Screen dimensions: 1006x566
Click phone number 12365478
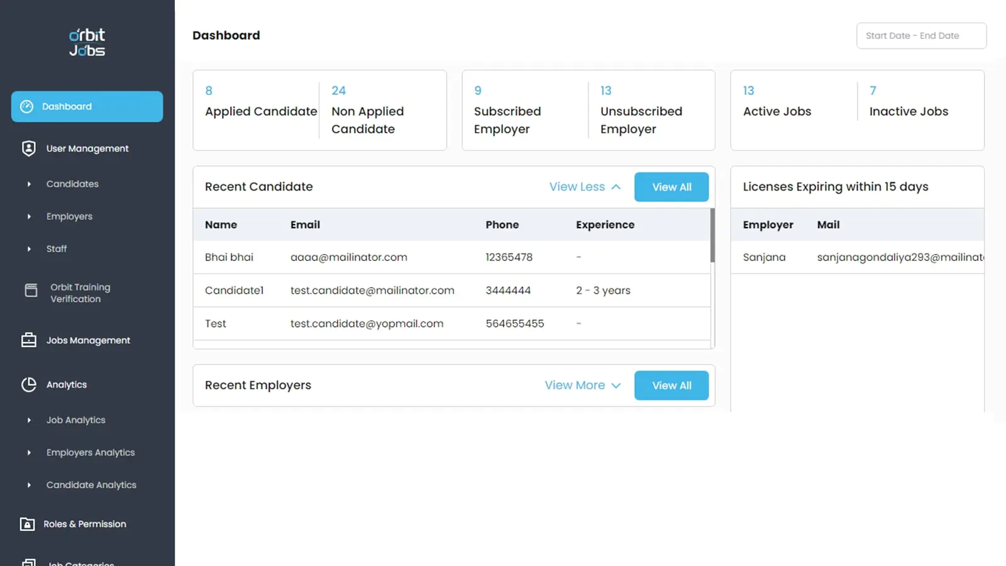509,257
